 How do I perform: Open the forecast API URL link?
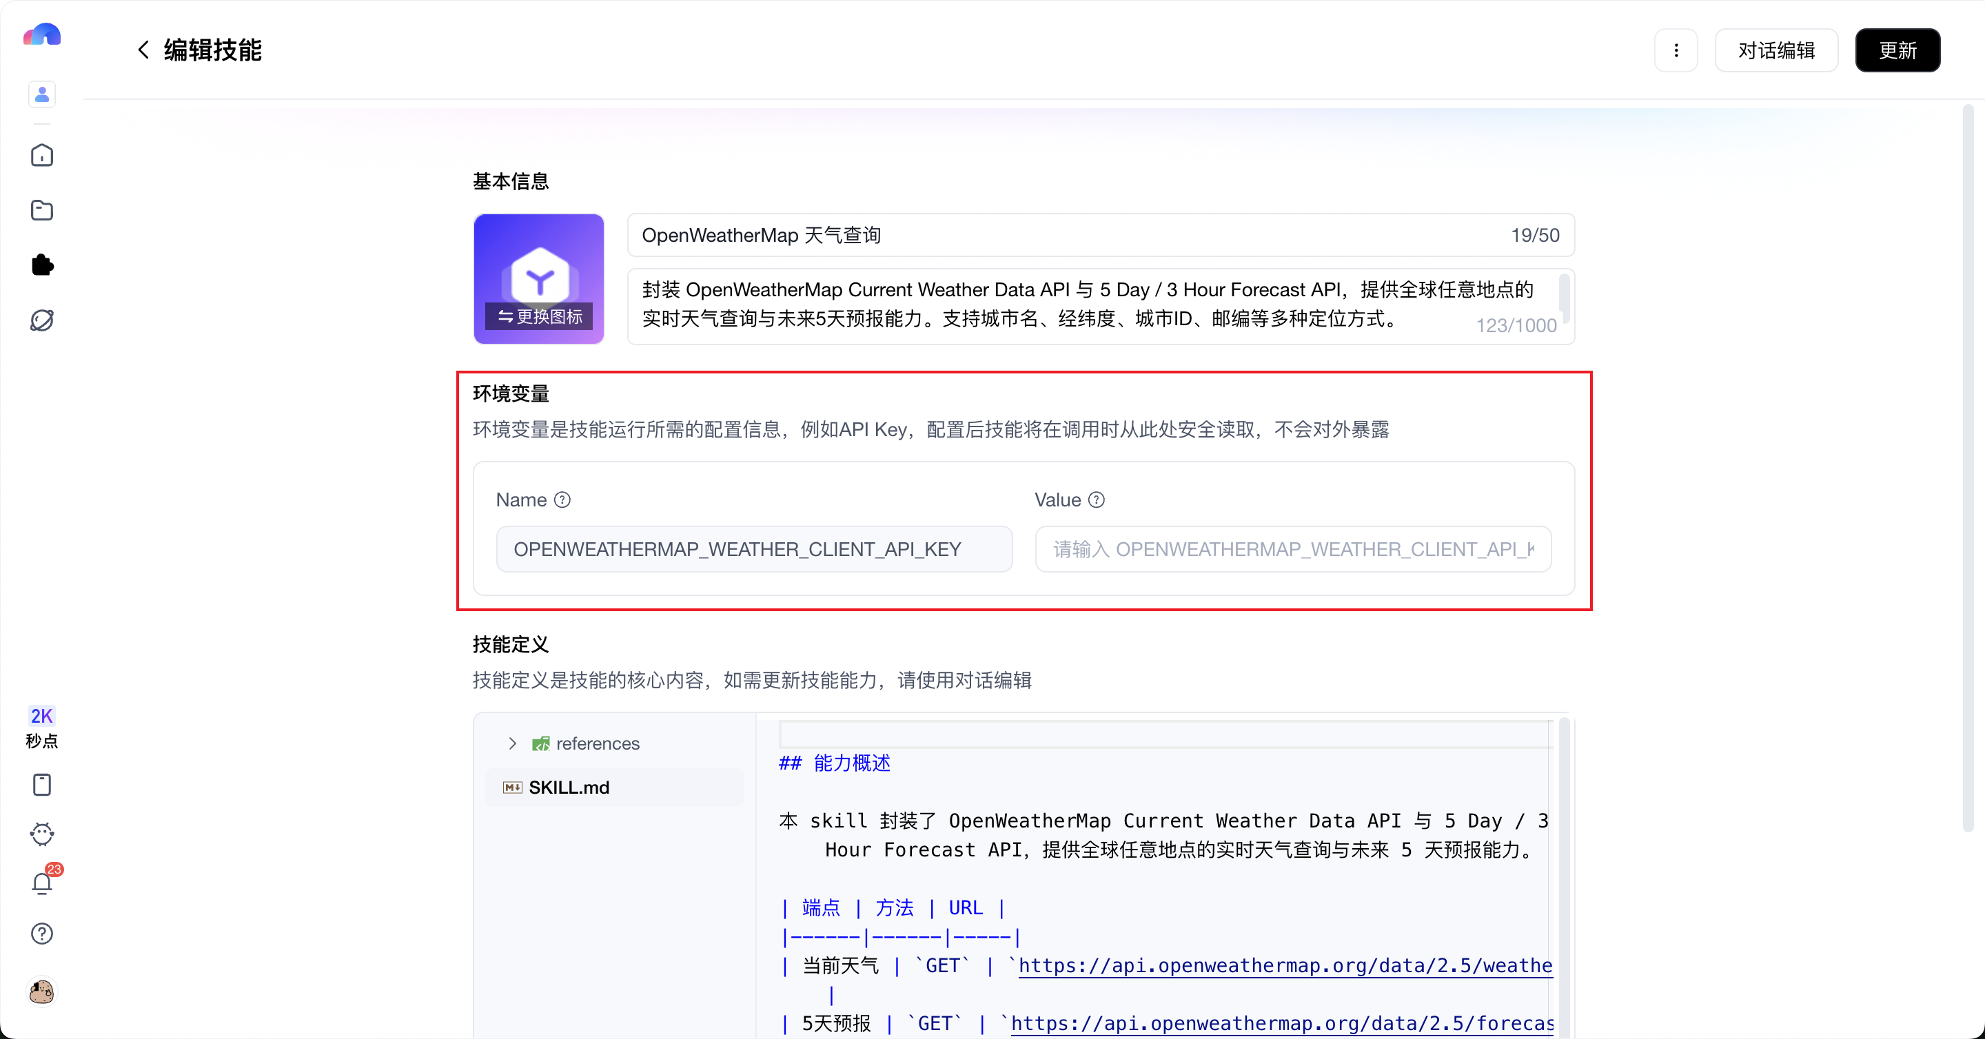coord(1281,1024)
